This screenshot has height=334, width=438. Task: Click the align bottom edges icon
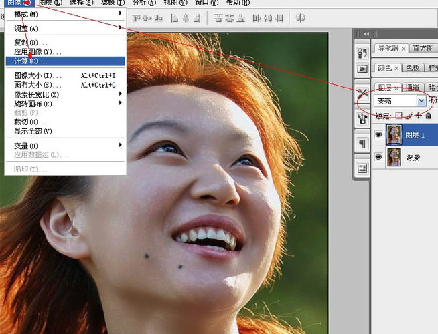click(158, 19)
